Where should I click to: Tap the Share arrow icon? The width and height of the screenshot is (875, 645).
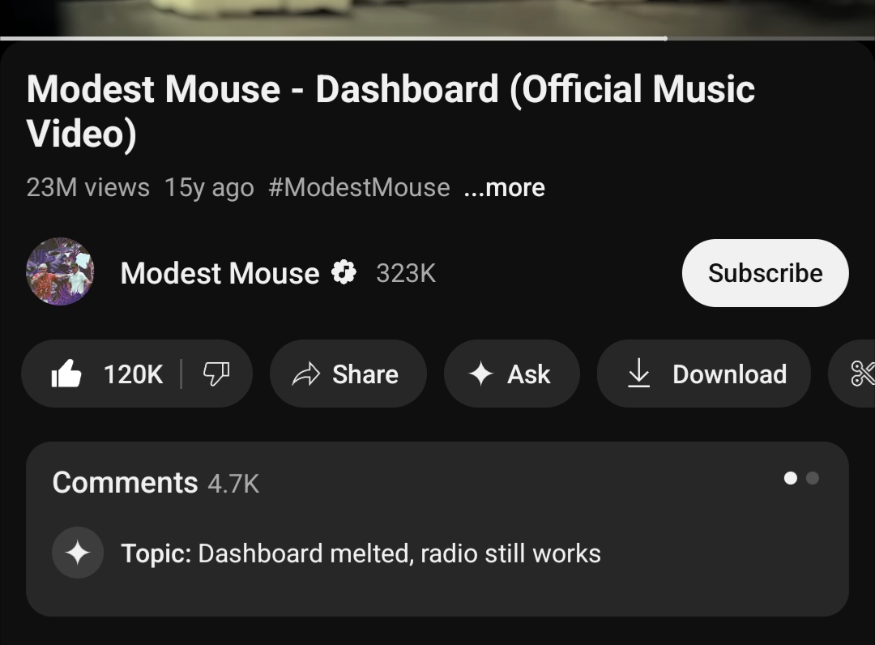tap(305, 374)
